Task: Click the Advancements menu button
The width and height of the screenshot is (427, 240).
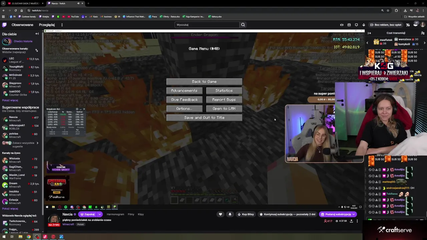Action: tap(184, 91)
